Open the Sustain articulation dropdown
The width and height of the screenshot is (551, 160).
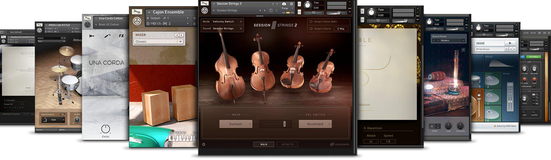[236, 124]
